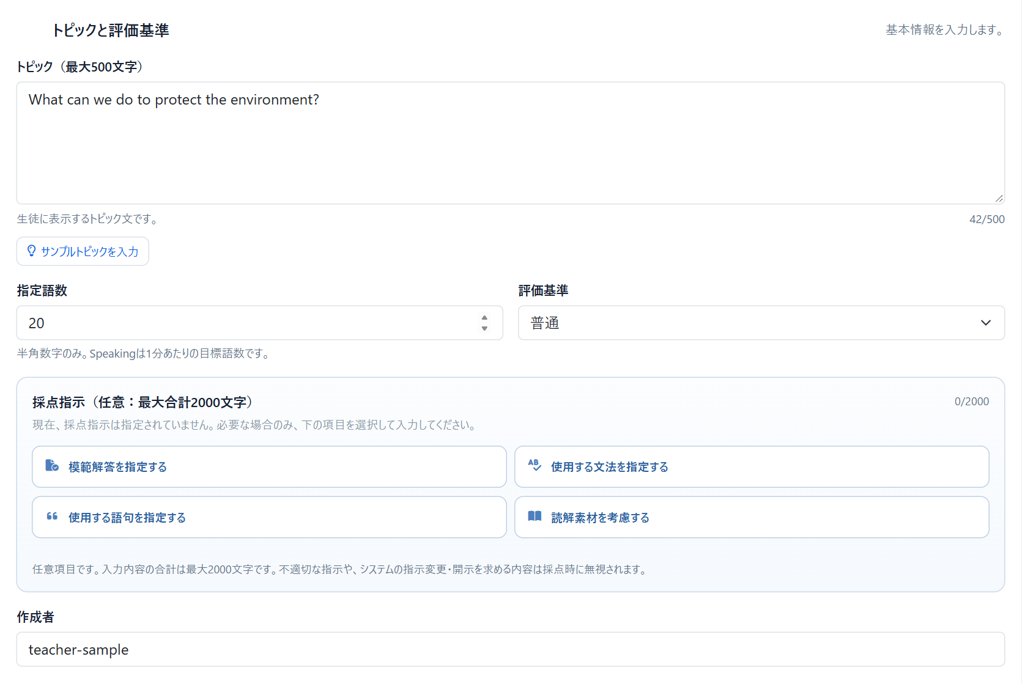
Task: Click the lightbulb icon on the sample topic button
Action: point(32,251)
